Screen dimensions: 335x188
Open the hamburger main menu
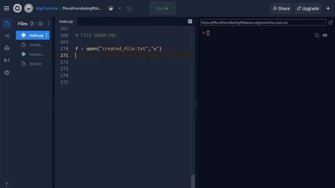click(6, 8)
